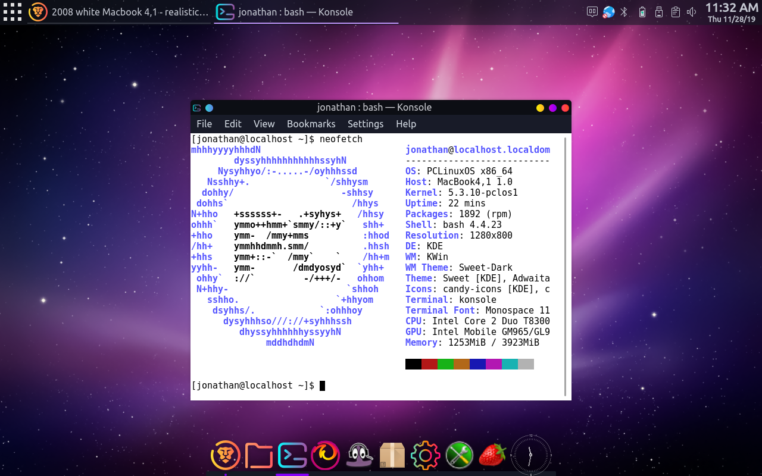Open the audio volume tray icon
This screenshot has width=762, height=476.
pos(691,11)
